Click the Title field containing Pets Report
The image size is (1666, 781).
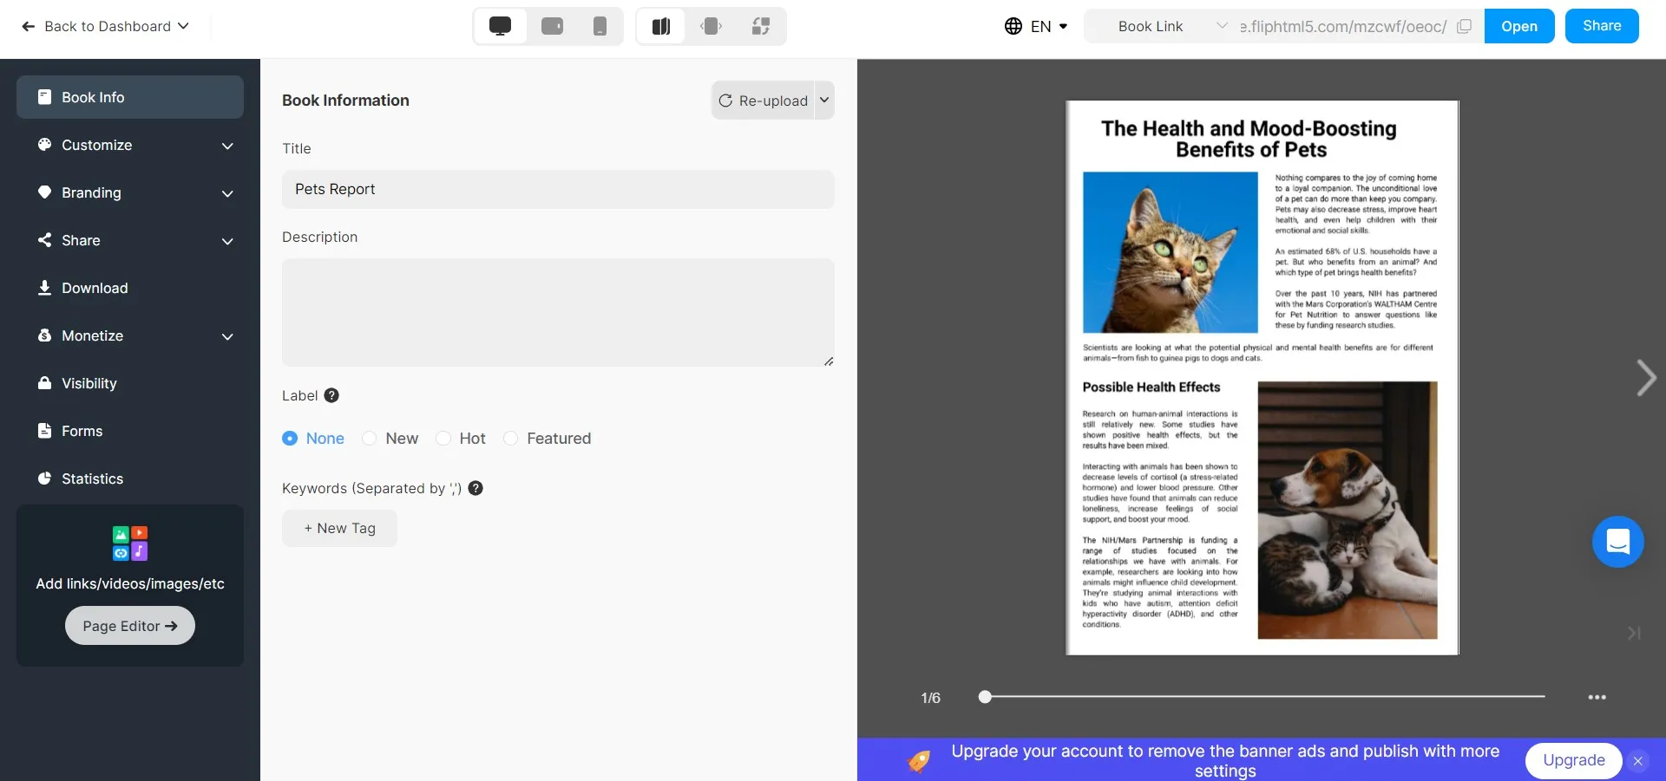[558, 189]
